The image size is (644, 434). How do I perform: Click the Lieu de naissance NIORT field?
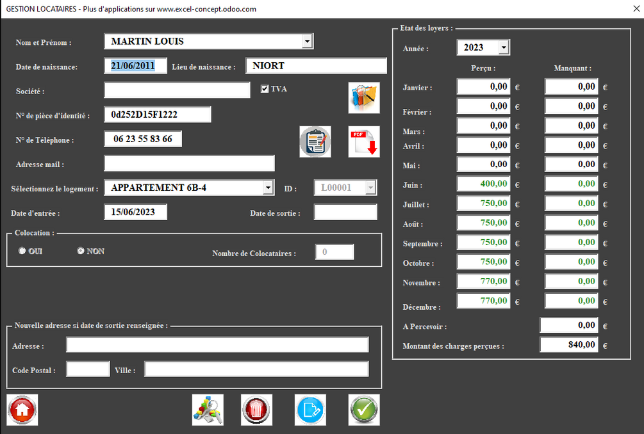[x=317, y=66]
